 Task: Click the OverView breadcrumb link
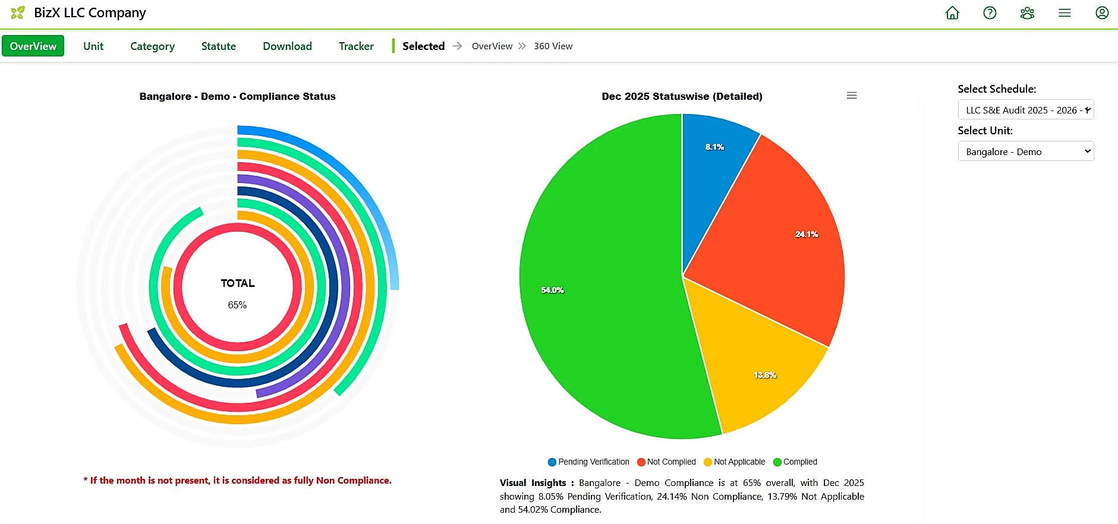pyautogui.click(x=492, y=46)
